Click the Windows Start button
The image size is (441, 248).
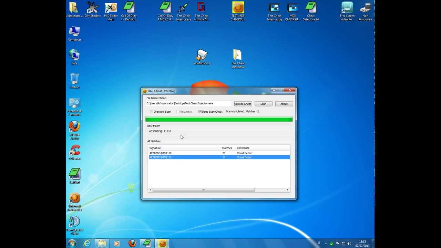[x=72, y=243]
